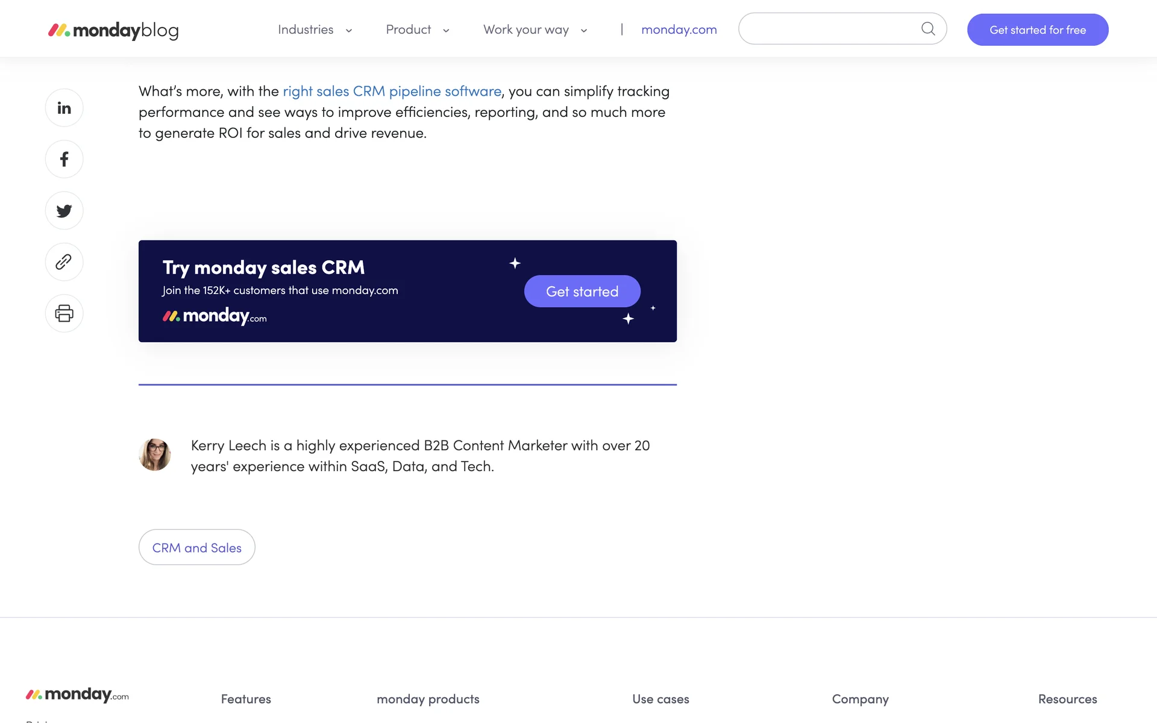1157x723 pixels.
Task: Click footer monday.com logo
Action: tap(77, 695)
